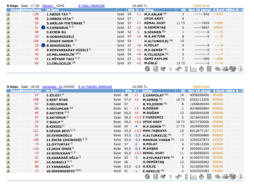Image resolution: width=254 pixels, height=186 pixels.
Task: Click the stopwatch icon under race 9
Action: pyautogui.click(x=201, y=177)
